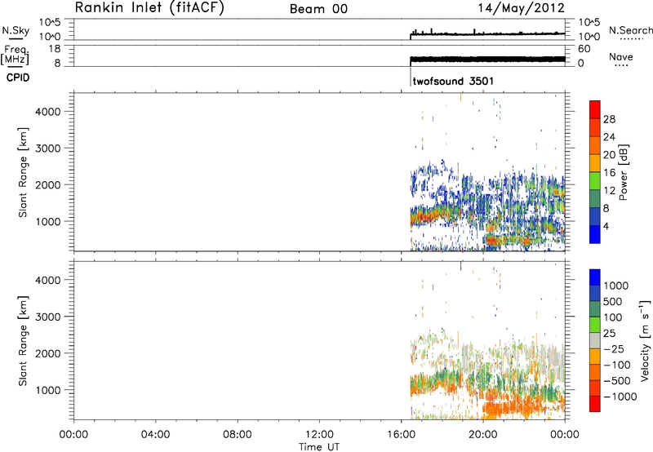Click the title text "Rankin Inlet (fitACF)"

(x=149, y=8)
